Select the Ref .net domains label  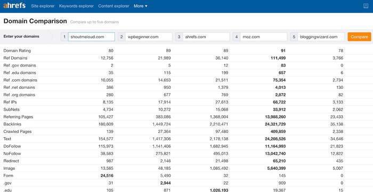pos(19,87)
